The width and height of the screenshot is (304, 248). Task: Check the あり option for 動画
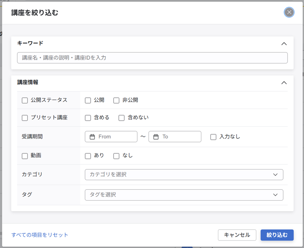click(x=88, y=156)
